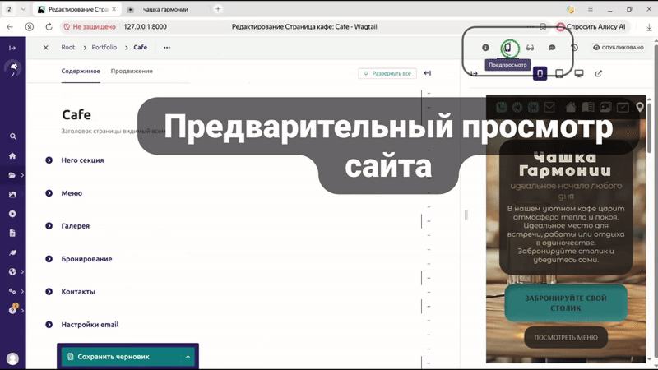Viewport: 658px width, 370px height.
Task: Open the comments speech bubble icon
Action: coord(552,48)
